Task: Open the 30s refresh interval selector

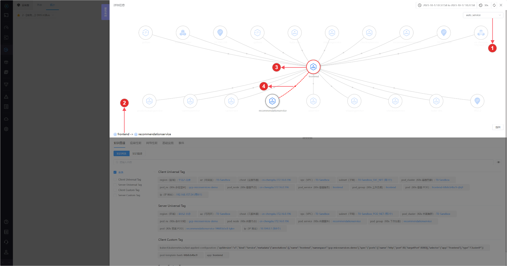Action: pyautogui.click(x=484, y=5)
